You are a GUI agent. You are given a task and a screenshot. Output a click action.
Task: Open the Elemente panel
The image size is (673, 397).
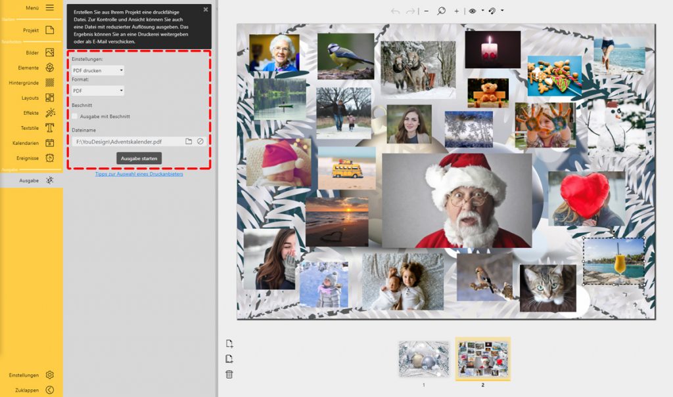point(49,68)
